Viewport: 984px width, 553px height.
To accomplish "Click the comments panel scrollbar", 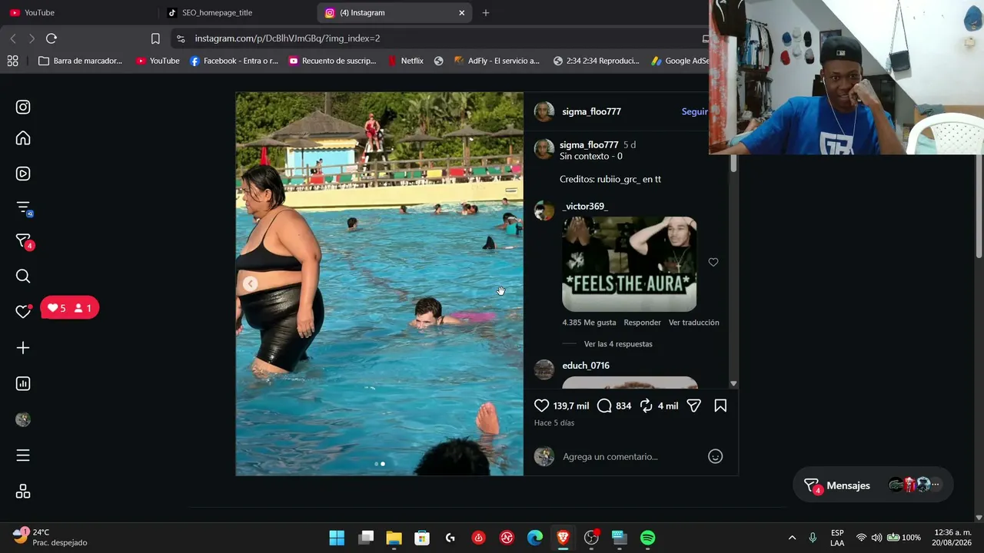I will click(733, 164).
